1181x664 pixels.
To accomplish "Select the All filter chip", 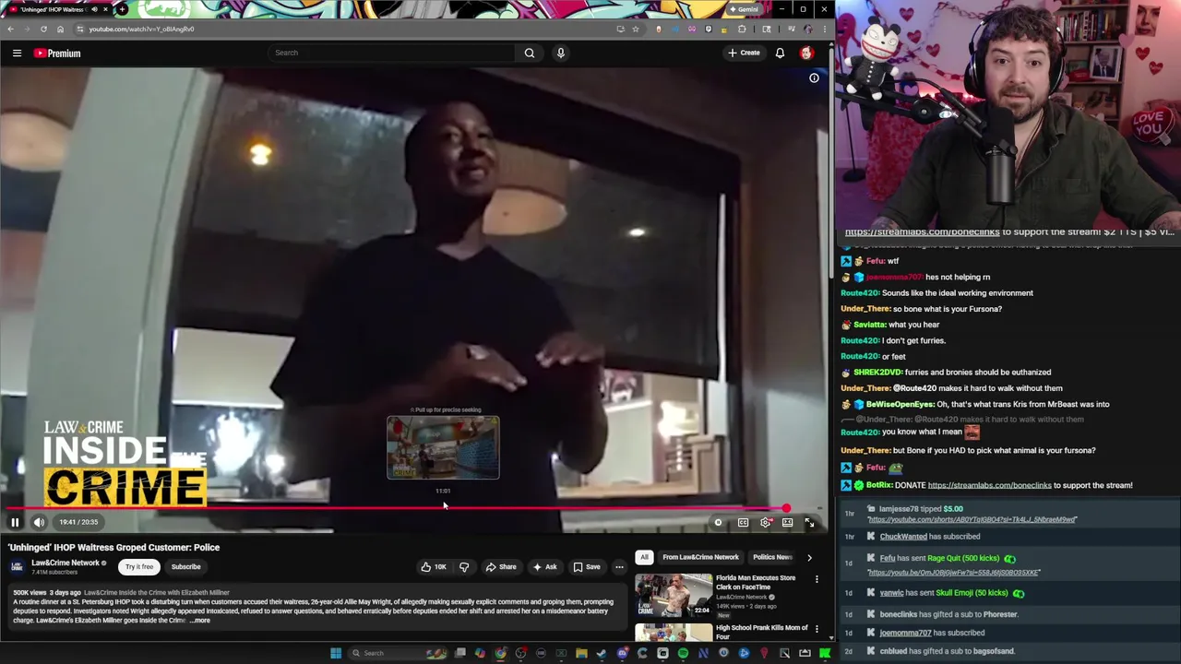I will coord(644,557).
